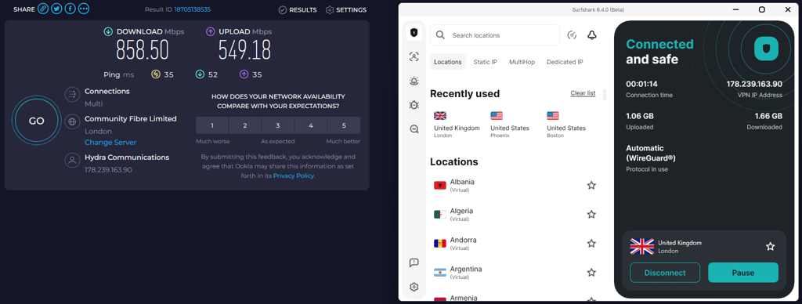Favorite Algeria with star icon
This screenshot has height=304, width=802.
pyautogui.click(x=591, y=215)
